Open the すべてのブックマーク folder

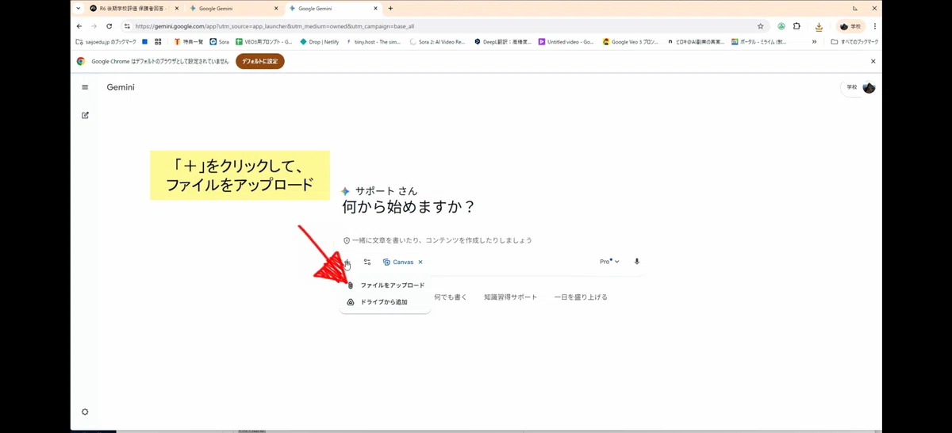[854, 42]
